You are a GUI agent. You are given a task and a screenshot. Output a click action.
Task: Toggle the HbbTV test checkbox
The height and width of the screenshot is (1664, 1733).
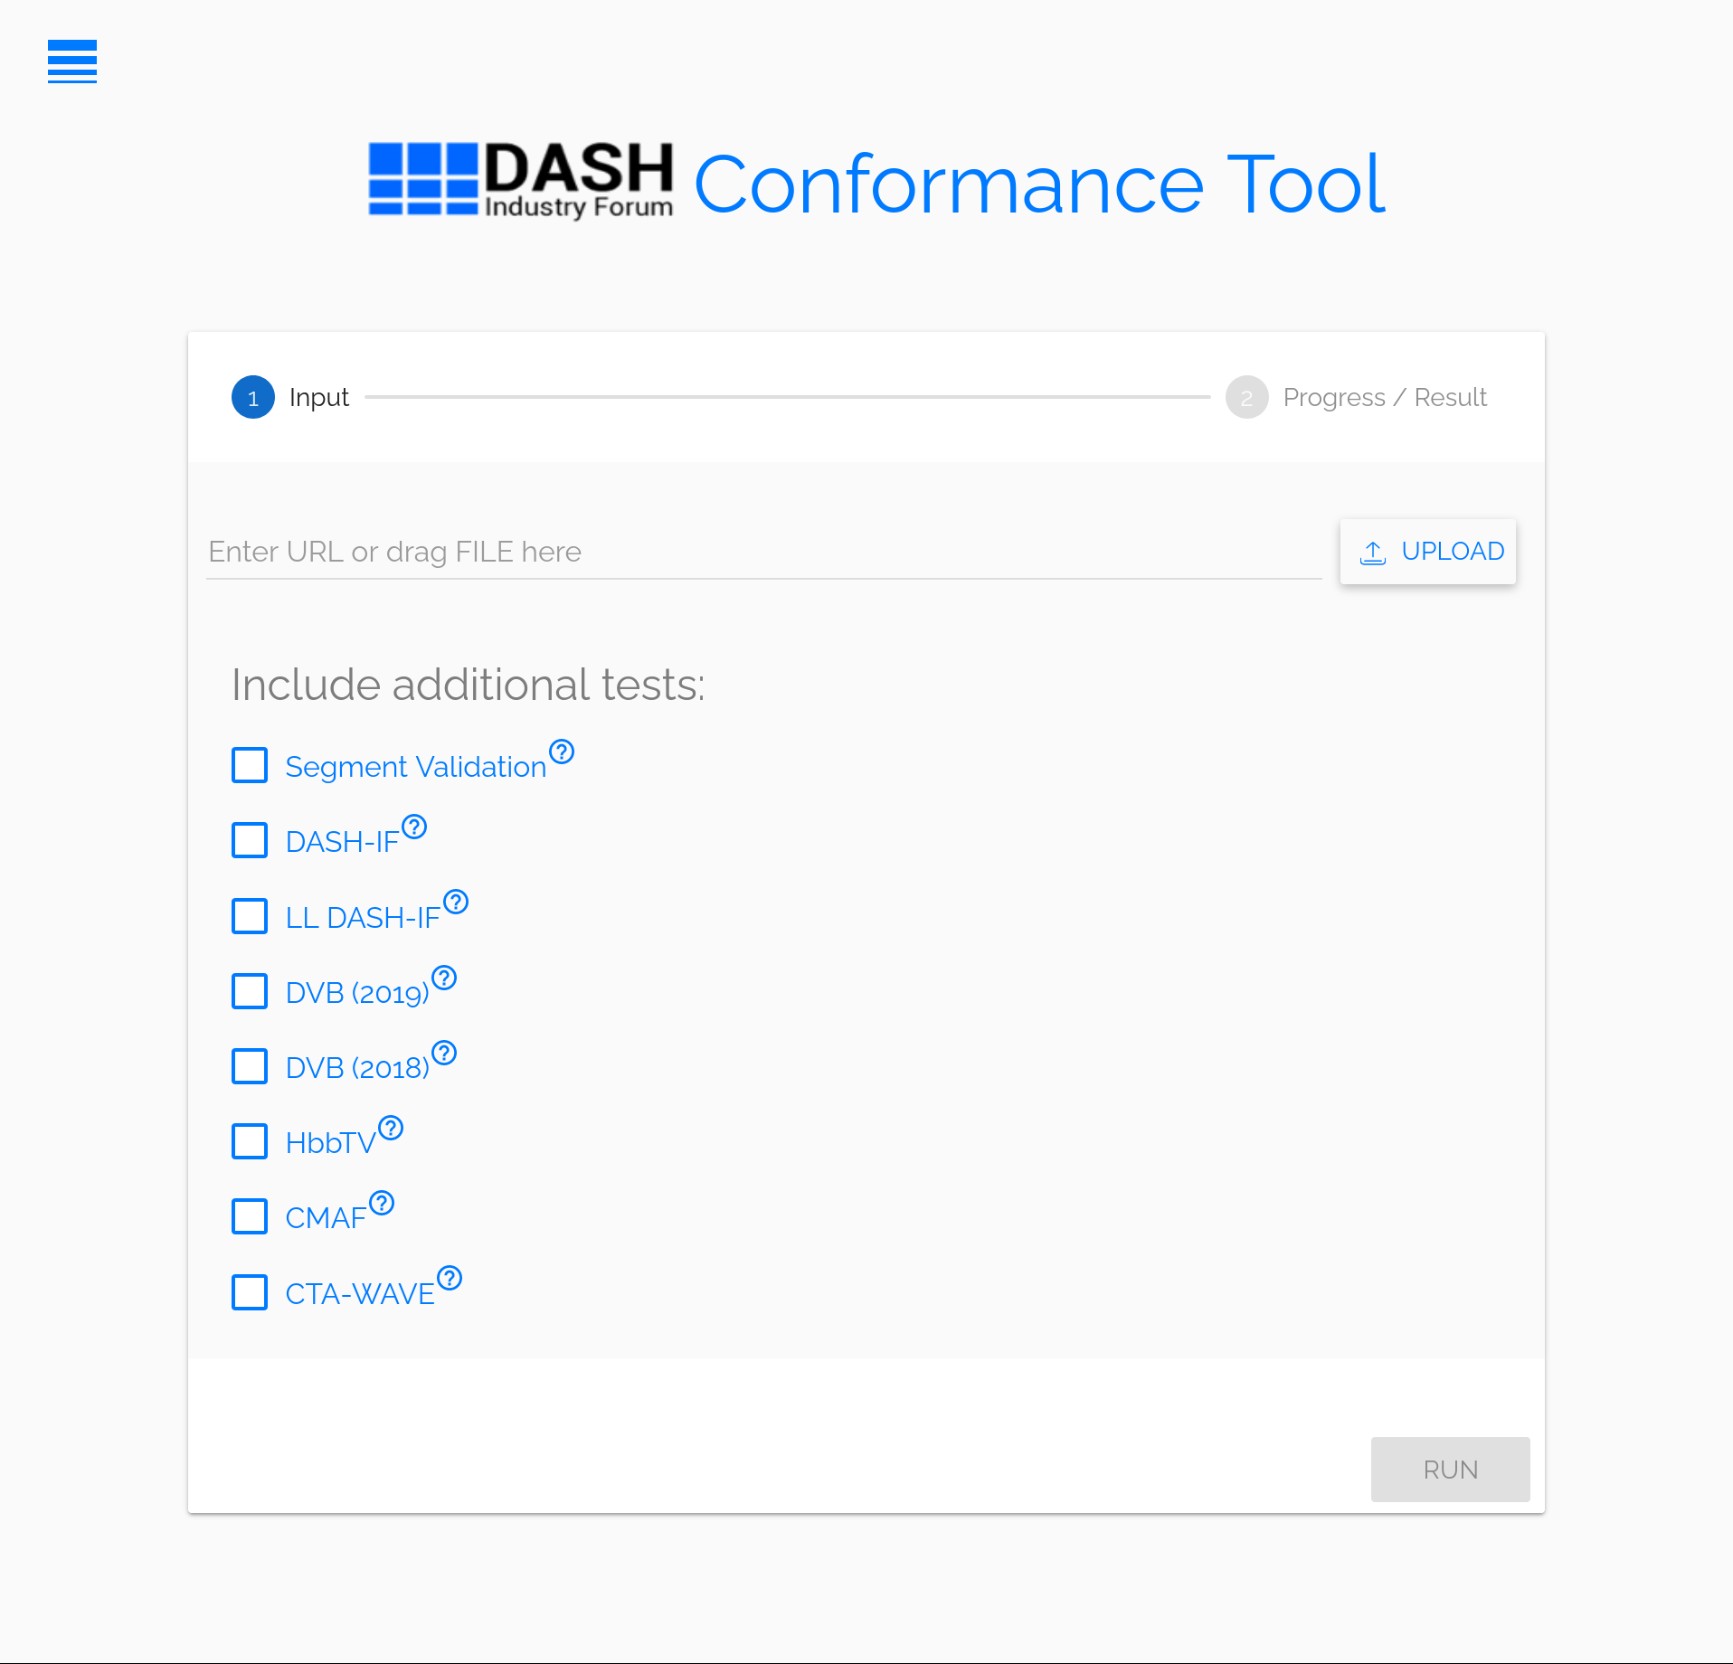pyautogui.click(x=250, y=1141)
